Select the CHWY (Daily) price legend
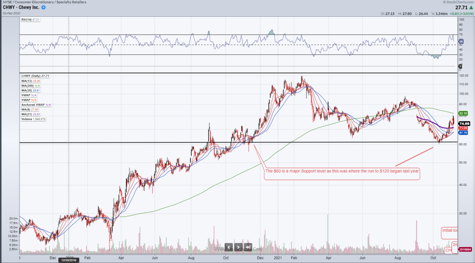Viewport: 475px width, 263px height. pyautogui.click(x=35, y=76)
